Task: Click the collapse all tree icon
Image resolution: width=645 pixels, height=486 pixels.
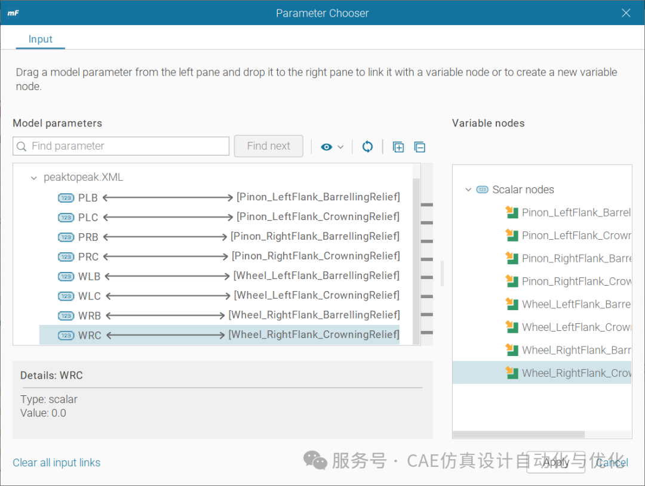Action: [x=420, y=147]
